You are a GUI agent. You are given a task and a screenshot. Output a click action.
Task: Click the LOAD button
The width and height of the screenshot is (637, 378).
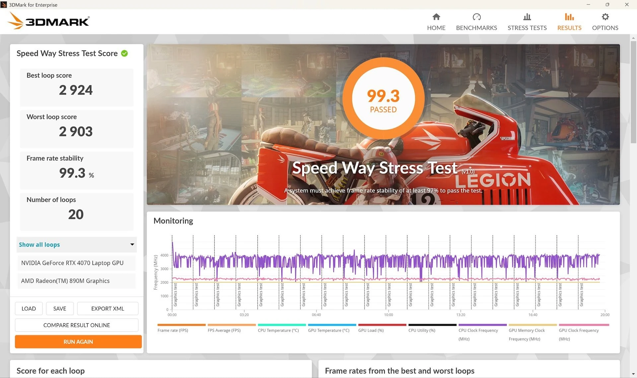29,309
